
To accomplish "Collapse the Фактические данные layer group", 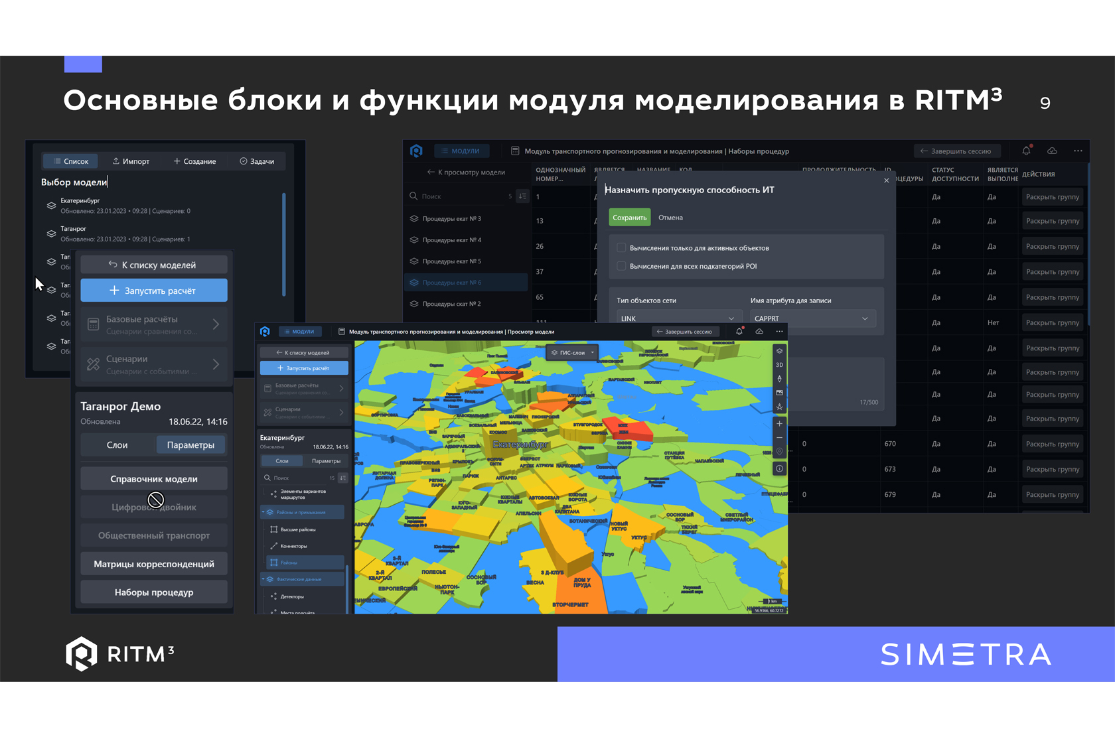I will coord(263,579).
